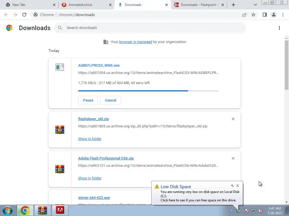Open Adobe Flash Professional CS6.zip link

(106, 158)
